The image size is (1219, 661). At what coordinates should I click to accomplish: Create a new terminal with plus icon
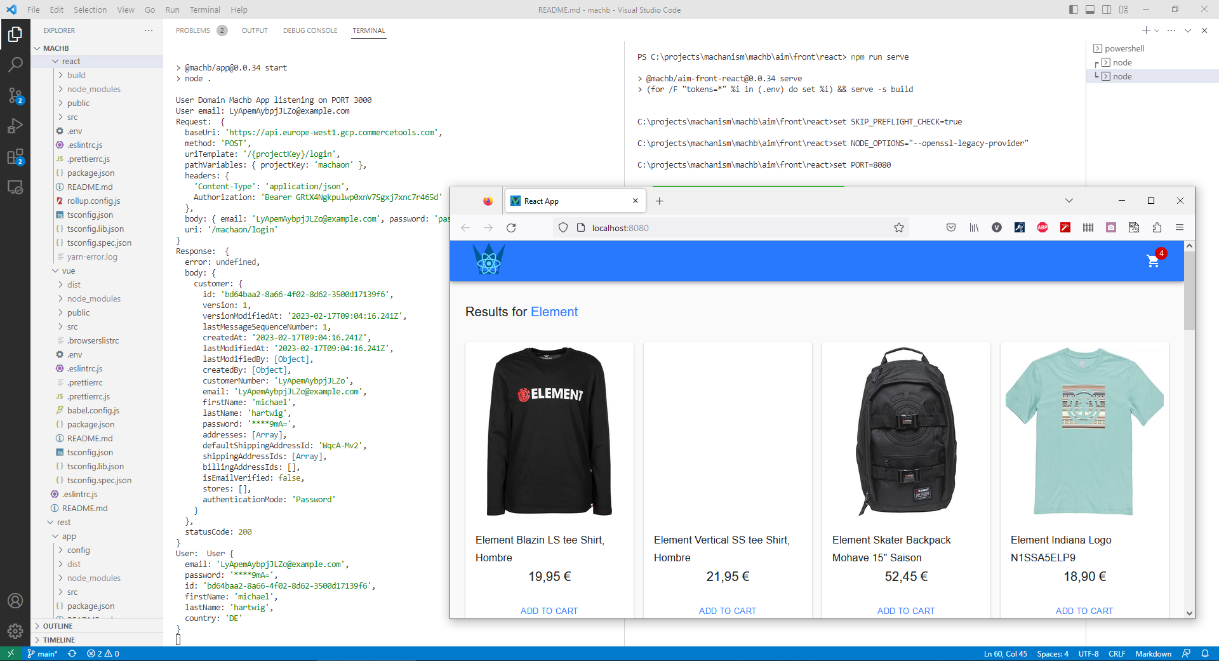(1145, 30)
